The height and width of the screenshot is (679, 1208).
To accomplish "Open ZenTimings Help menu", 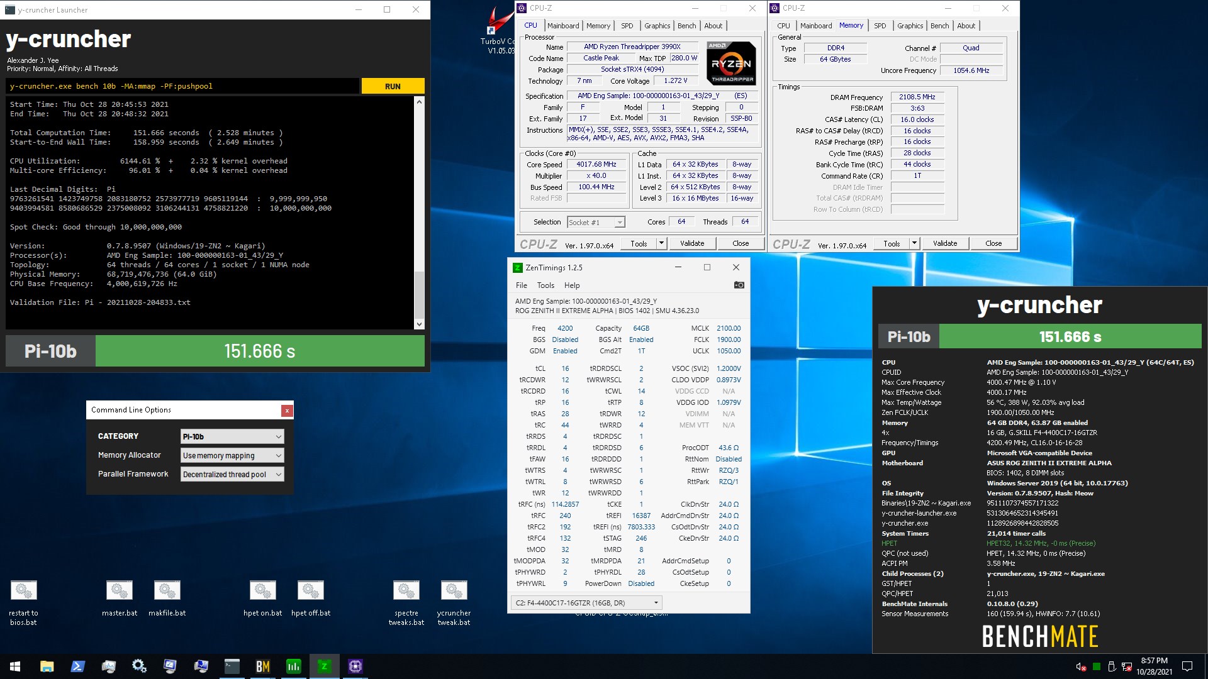I will (x=572, y=285).
